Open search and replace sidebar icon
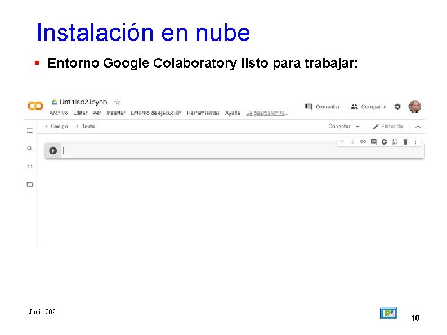This screenshot has height=335, width=447. (30, 149)
